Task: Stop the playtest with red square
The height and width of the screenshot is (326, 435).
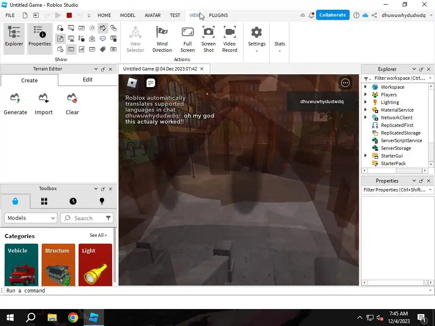Action: click(69, 15)
